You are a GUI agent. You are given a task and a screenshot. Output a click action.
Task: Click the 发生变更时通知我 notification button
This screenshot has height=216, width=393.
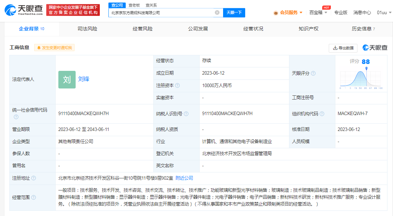[54, 48]
